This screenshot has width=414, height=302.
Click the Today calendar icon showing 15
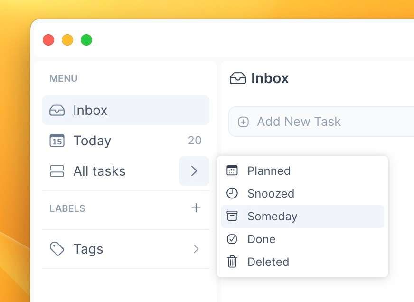click(57, 141)
